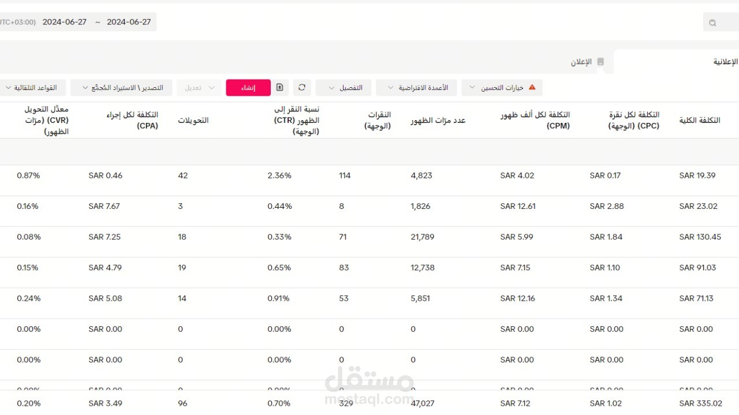Click the النقرات (الوجهة) column header

(378, 120)
